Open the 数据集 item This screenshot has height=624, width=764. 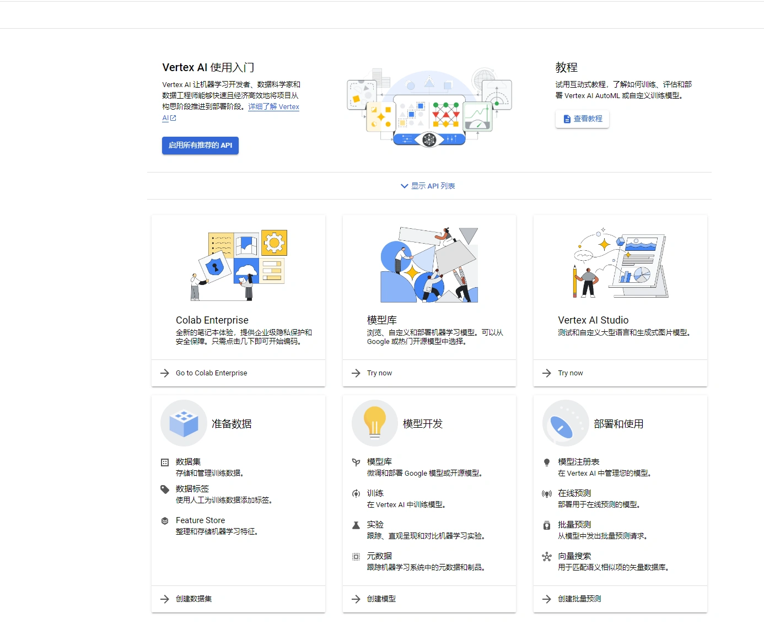coord(188,462)
